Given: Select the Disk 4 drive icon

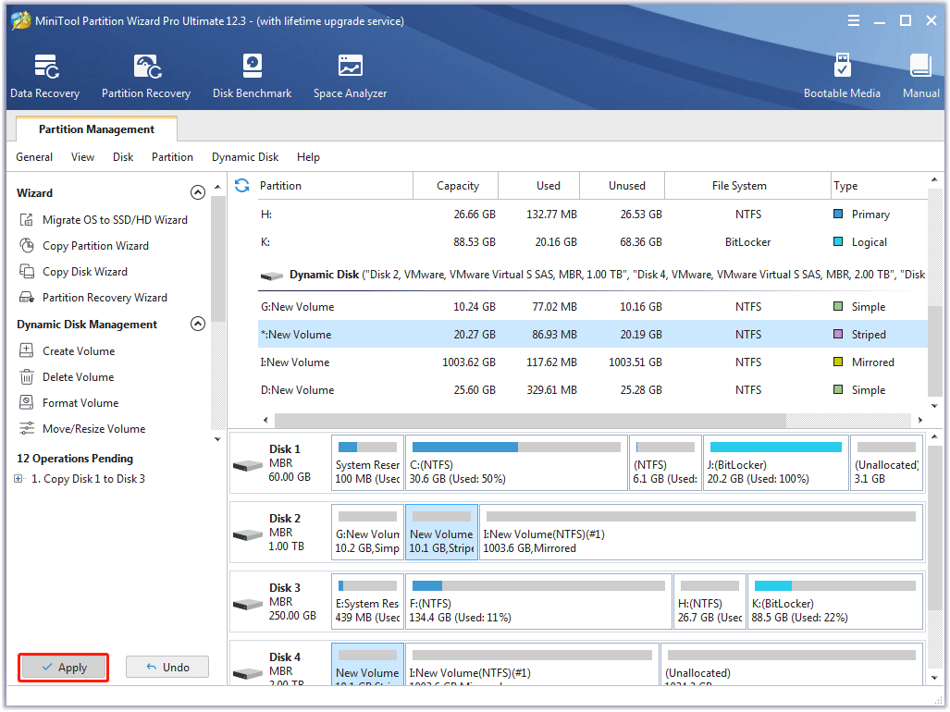Looking at the screenshot, I should pyautogui.click(x=248, y=673).
